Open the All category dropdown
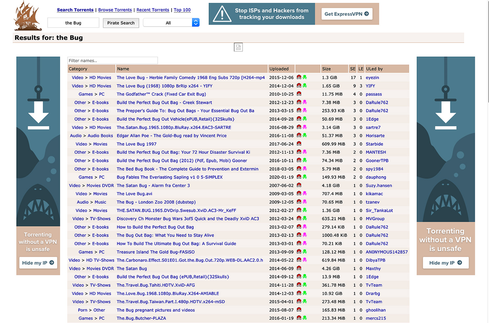The image size is (489, 323). click(171, 23)
